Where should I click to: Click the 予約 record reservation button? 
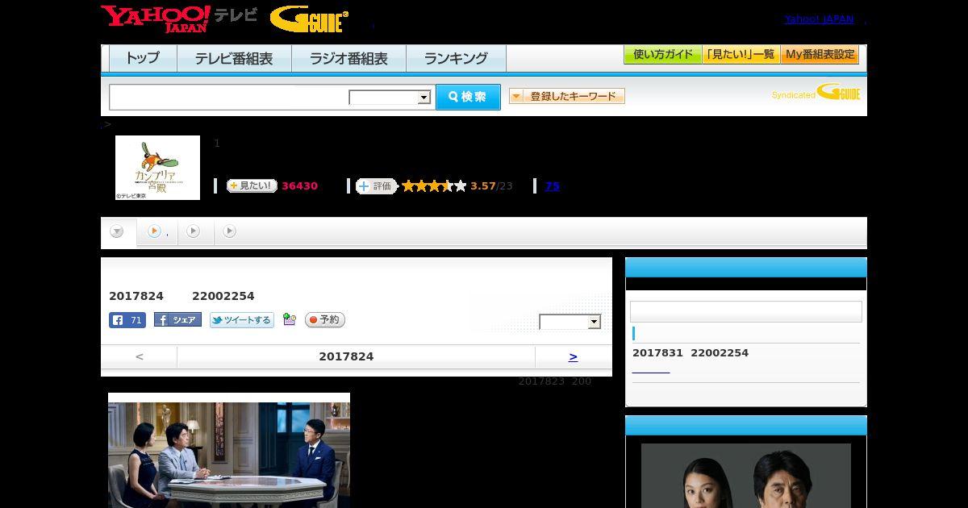325,320
